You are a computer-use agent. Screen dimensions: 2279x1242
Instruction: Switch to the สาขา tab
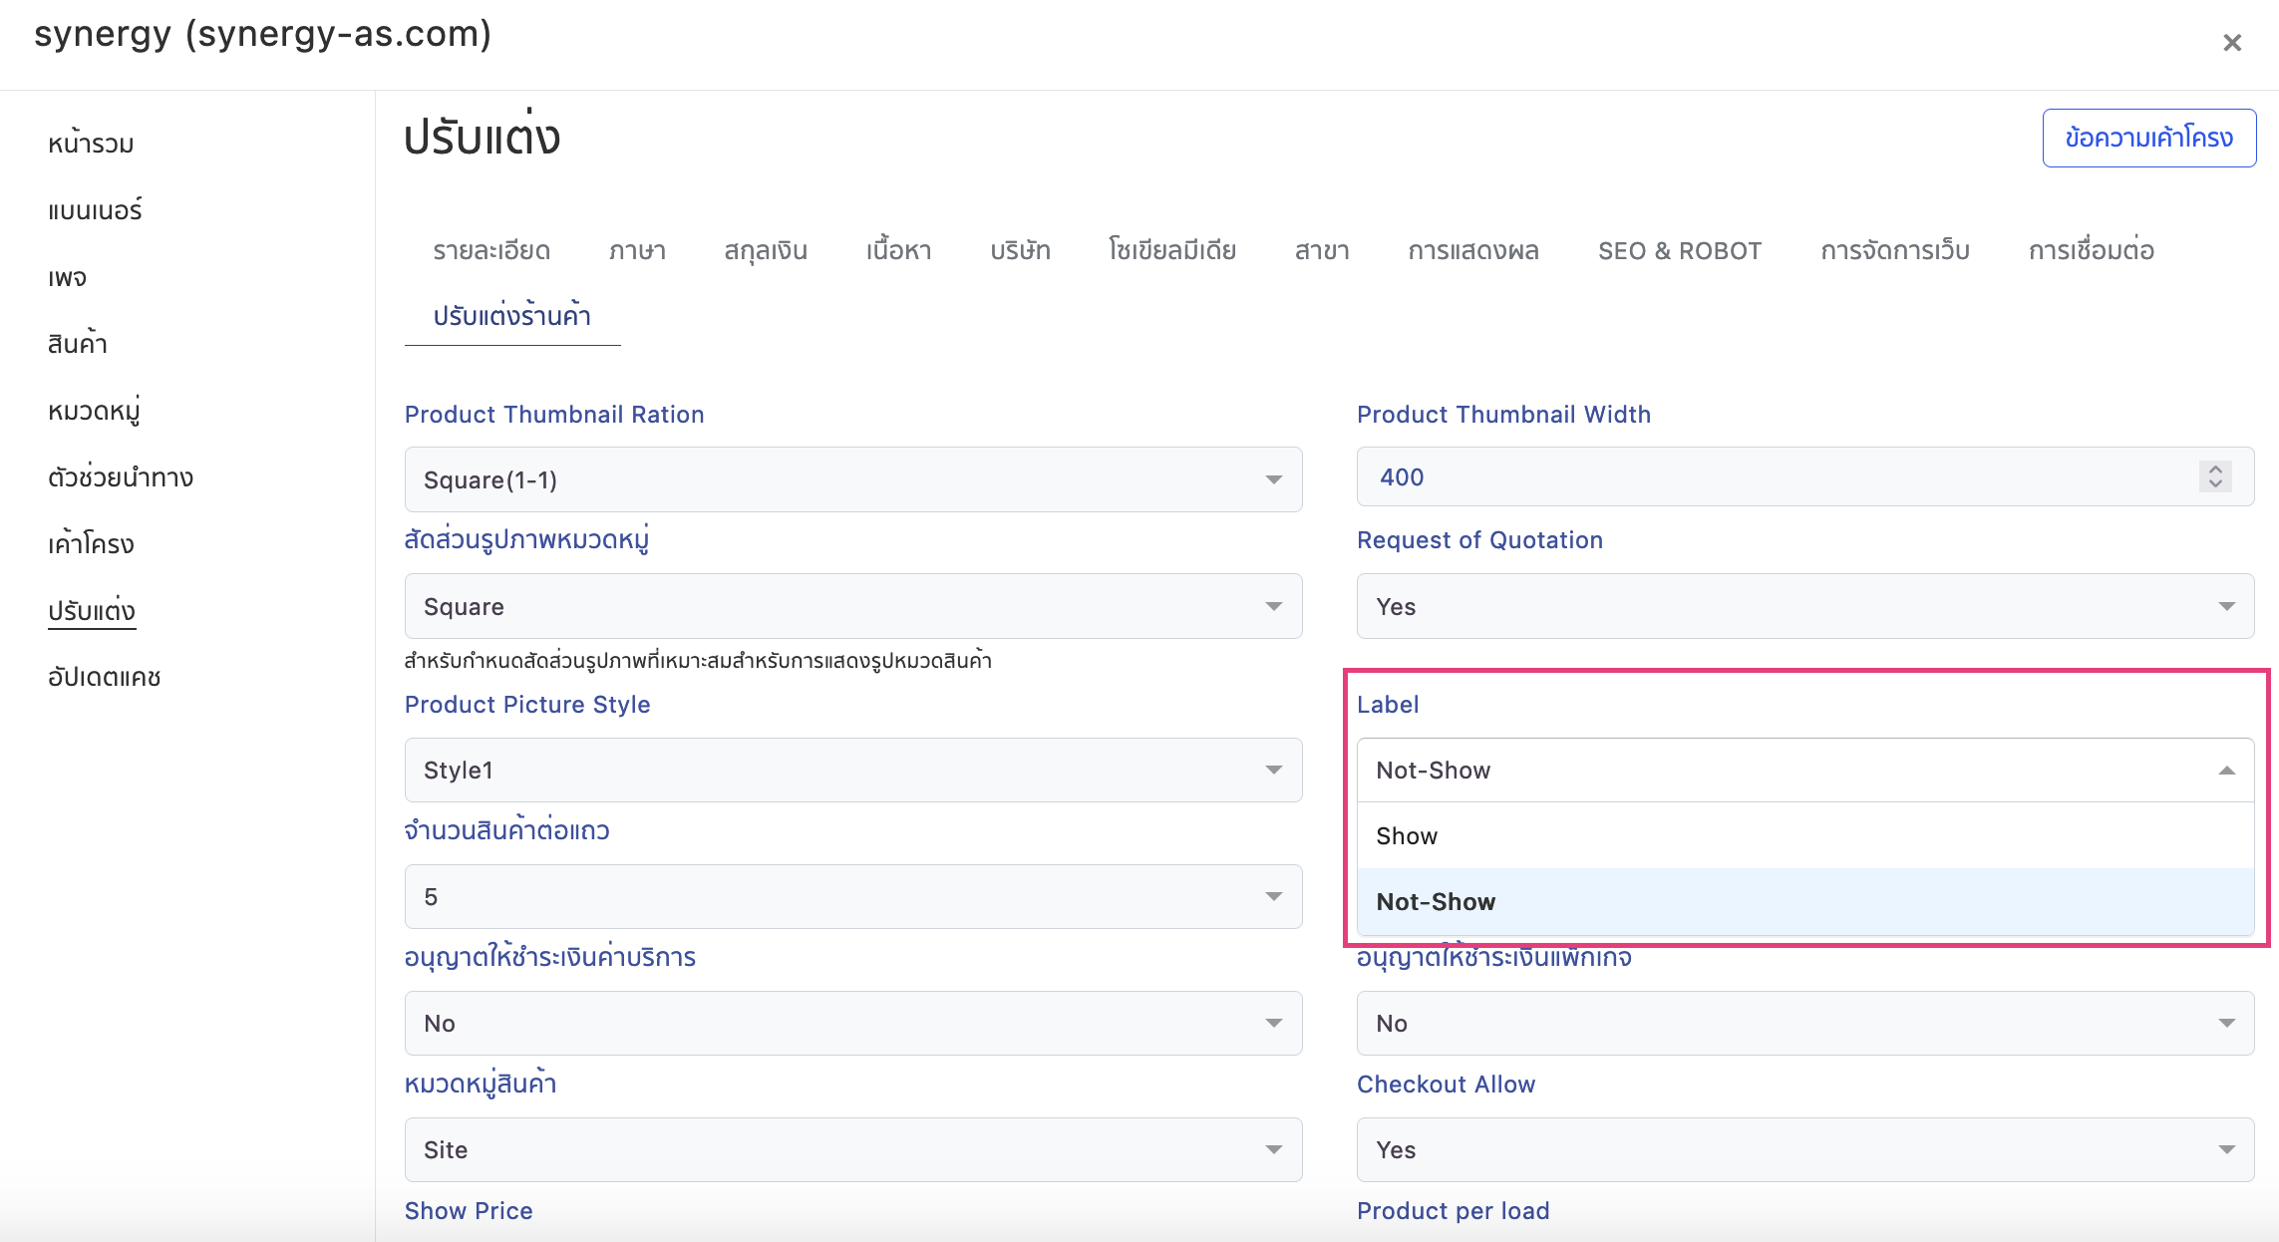point(1322,250)
